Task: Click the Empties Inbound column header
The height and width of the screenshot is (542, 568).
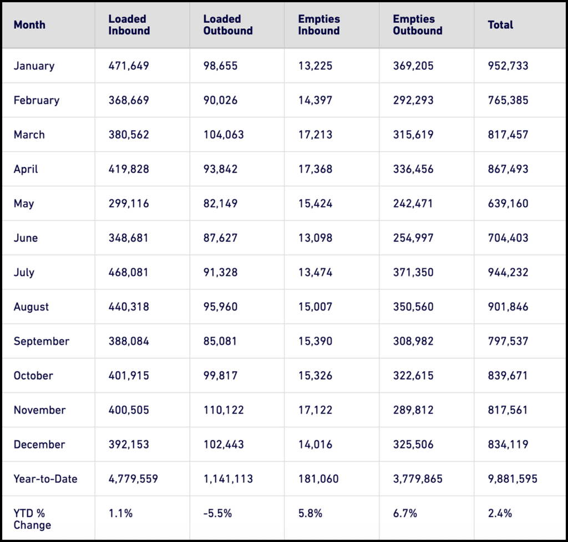Action: pos(318,25)
